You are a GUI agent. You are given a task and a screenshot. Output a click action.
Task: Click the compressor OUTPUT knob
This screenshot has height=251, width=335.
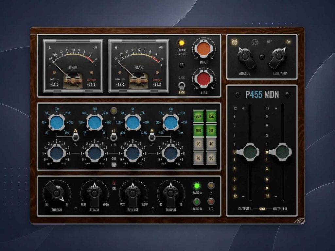[170, 193]
